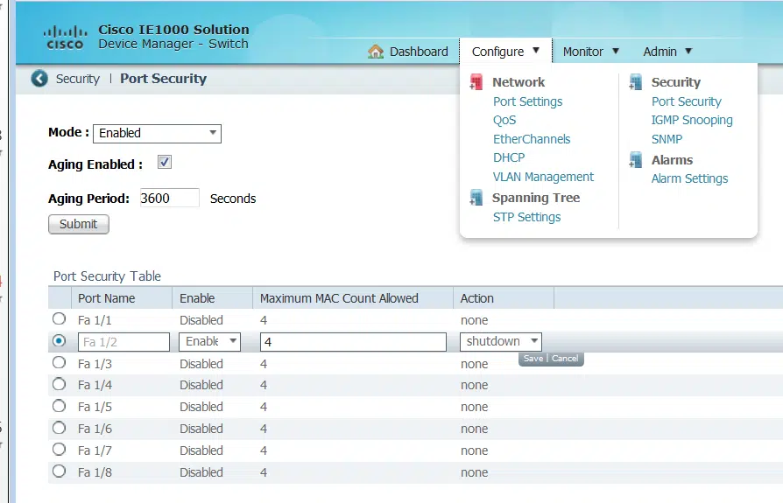Toggle the Aging Enabled checkbox
Image resolution: width=783 pixels, height=503 pixels.
165,162
